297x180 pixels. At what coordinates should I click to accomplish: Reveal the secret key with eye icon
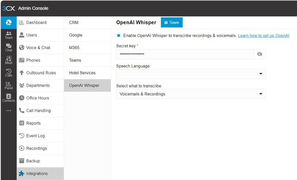coord(260,54)
